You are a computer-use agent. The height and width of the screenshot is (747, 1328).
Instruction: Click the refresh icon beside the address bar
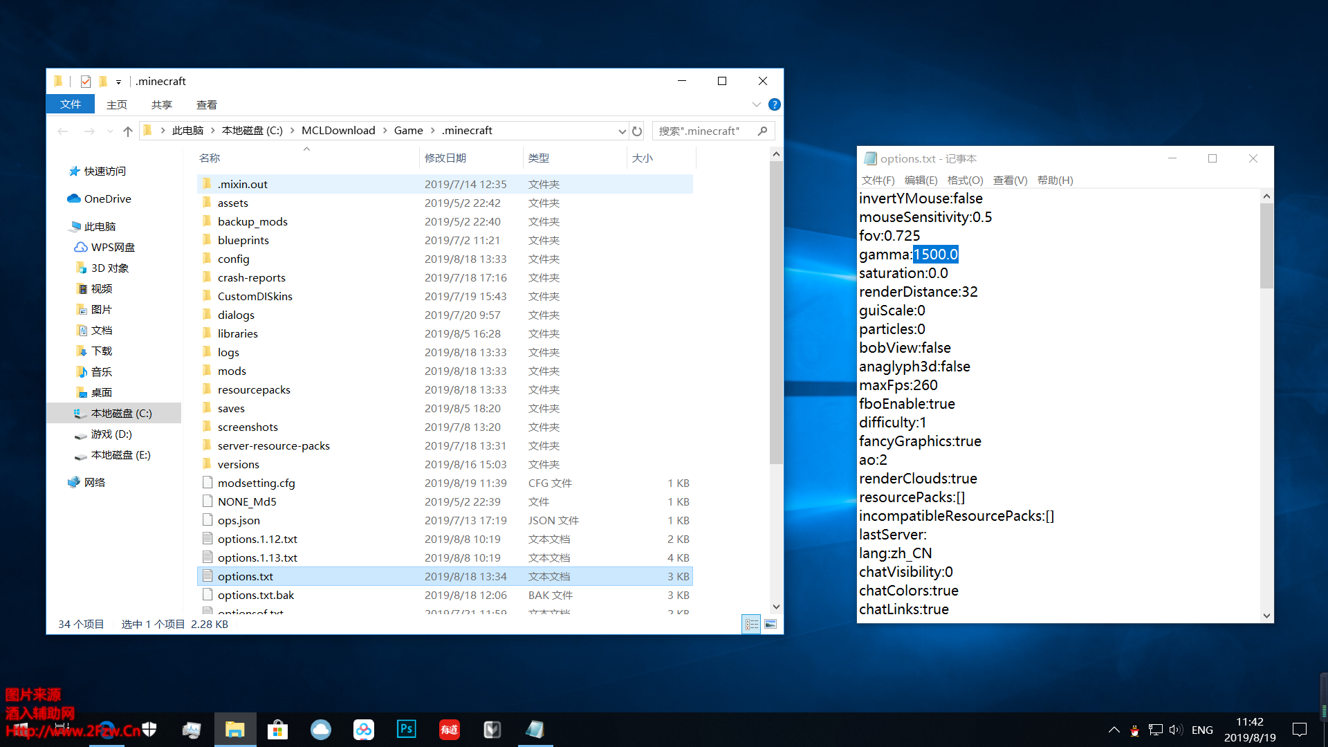[637, 131]
